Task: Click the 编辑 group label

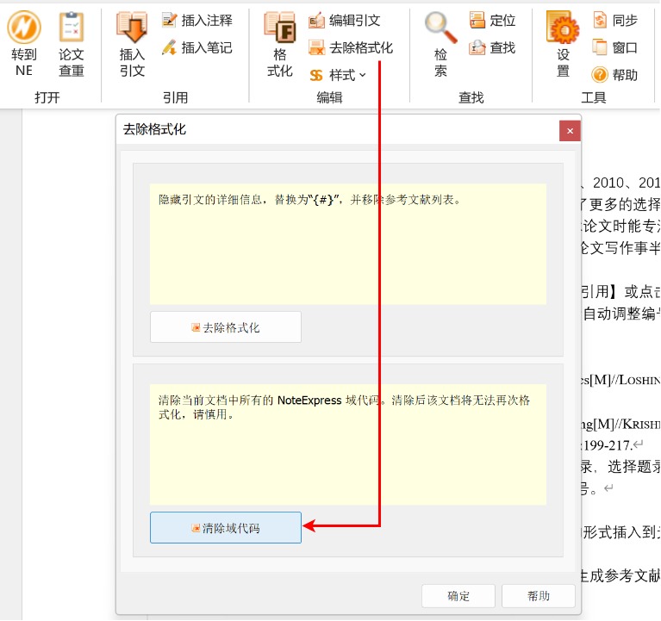Action: click(x=329, y=97)
